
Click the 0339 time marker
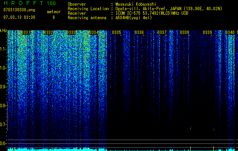click(x=207, y=32)
